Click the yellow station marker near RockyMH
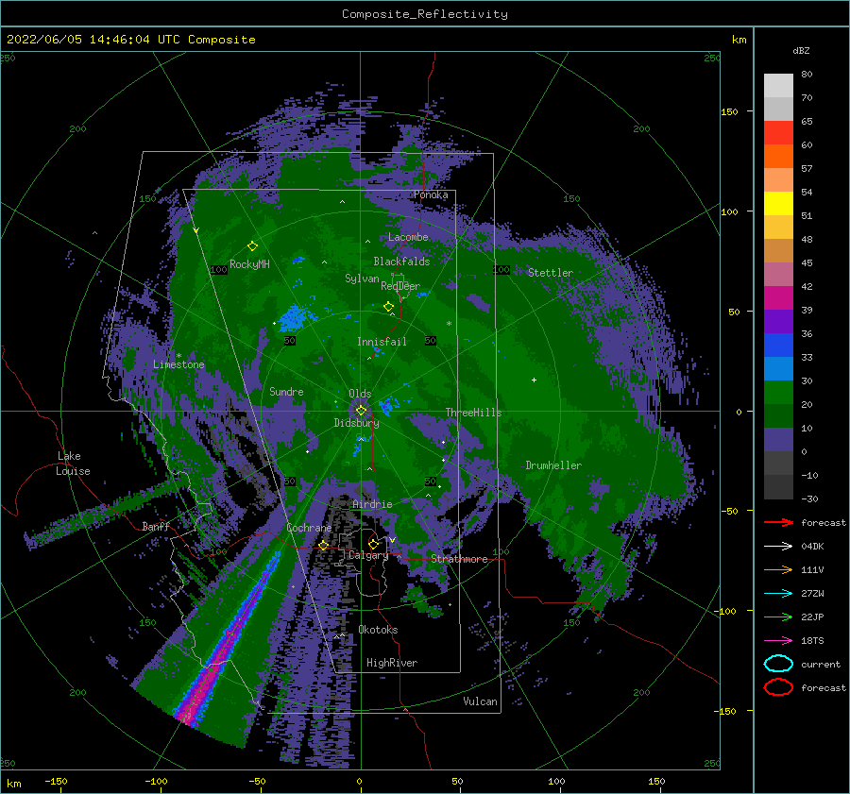The width and height of the screenshot is (850, 794). pos(252,246)
